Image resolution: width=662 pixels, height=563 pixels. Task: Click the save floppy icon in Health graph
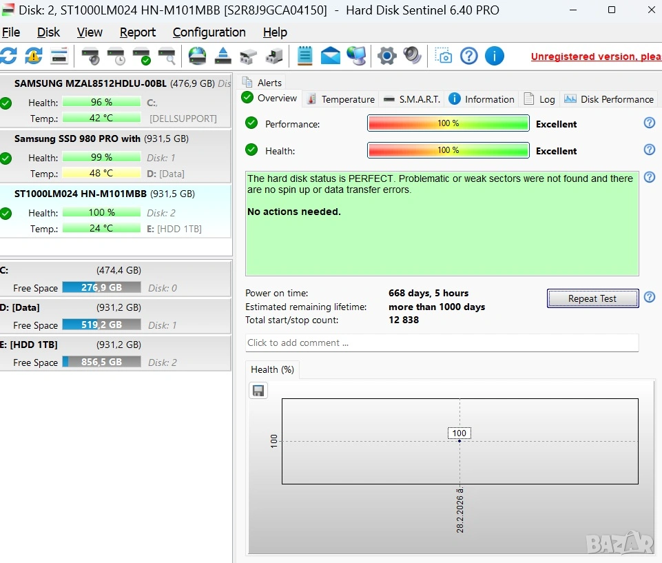258,391
